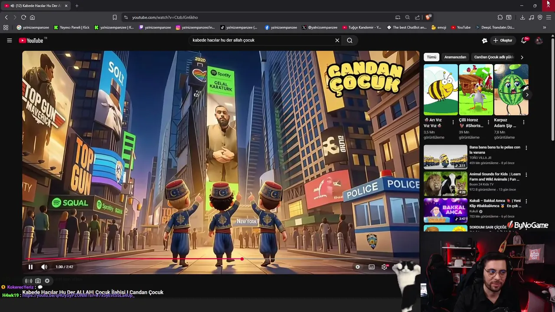Open options for Çilli Horoz short
Screen dimensions: 555x312
tap(488, 122)
